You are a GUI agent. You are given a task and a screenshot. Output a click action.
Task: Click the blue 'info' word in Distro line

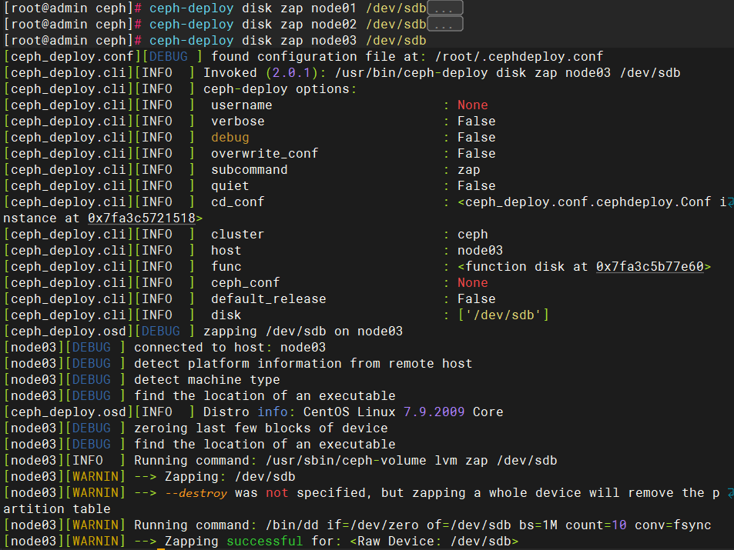tap(273, 412)
